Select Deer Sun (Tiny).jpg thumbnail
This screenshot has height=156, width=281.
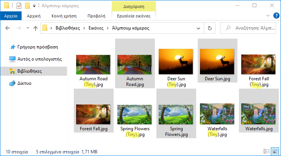coord(176,61)
